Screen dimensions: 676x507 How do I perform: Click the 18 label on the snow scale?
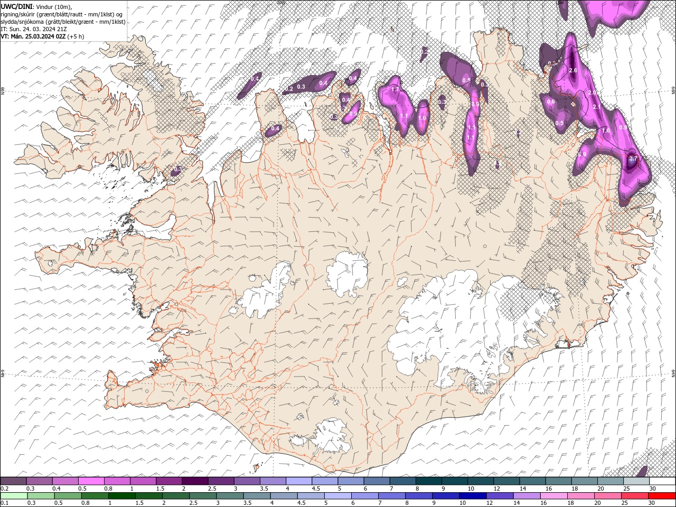point(574,489)
